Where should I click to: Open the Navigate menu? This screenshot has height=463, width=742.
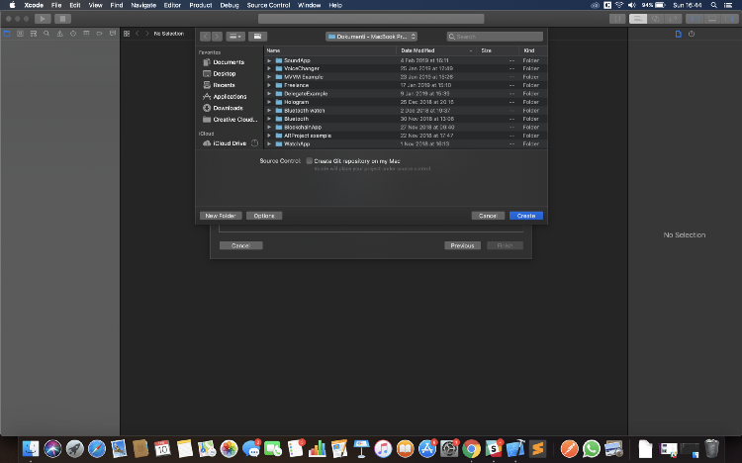click(x=143, y=5)
